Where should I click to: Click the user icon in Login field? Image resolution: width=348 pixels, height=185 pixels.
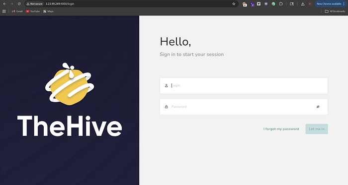click(x=166, y=86)
